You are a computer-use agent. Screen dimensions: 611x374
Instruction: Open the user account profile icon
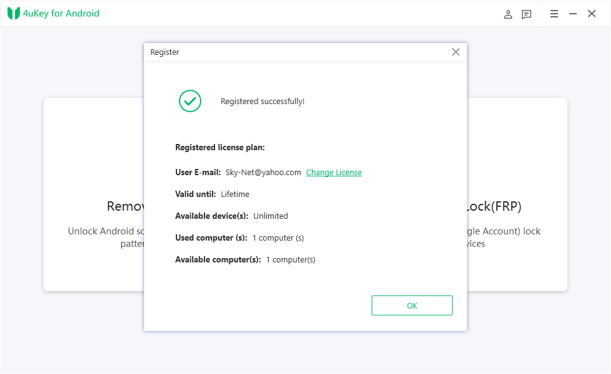(508, 14)
